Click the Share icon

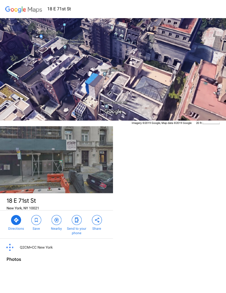(x=97, y=220)
